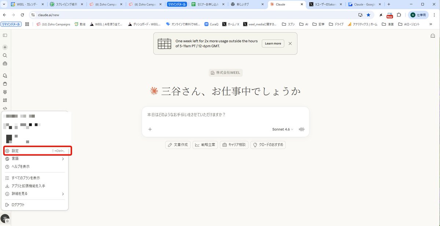Open a new browser tab with plus

pos(389,4)
